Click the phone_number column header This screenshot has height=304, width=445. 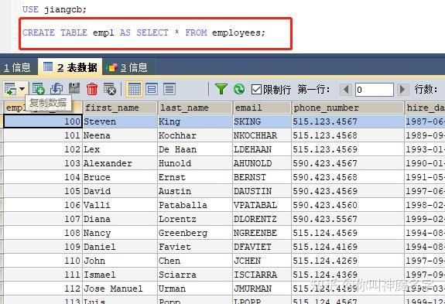347,108
